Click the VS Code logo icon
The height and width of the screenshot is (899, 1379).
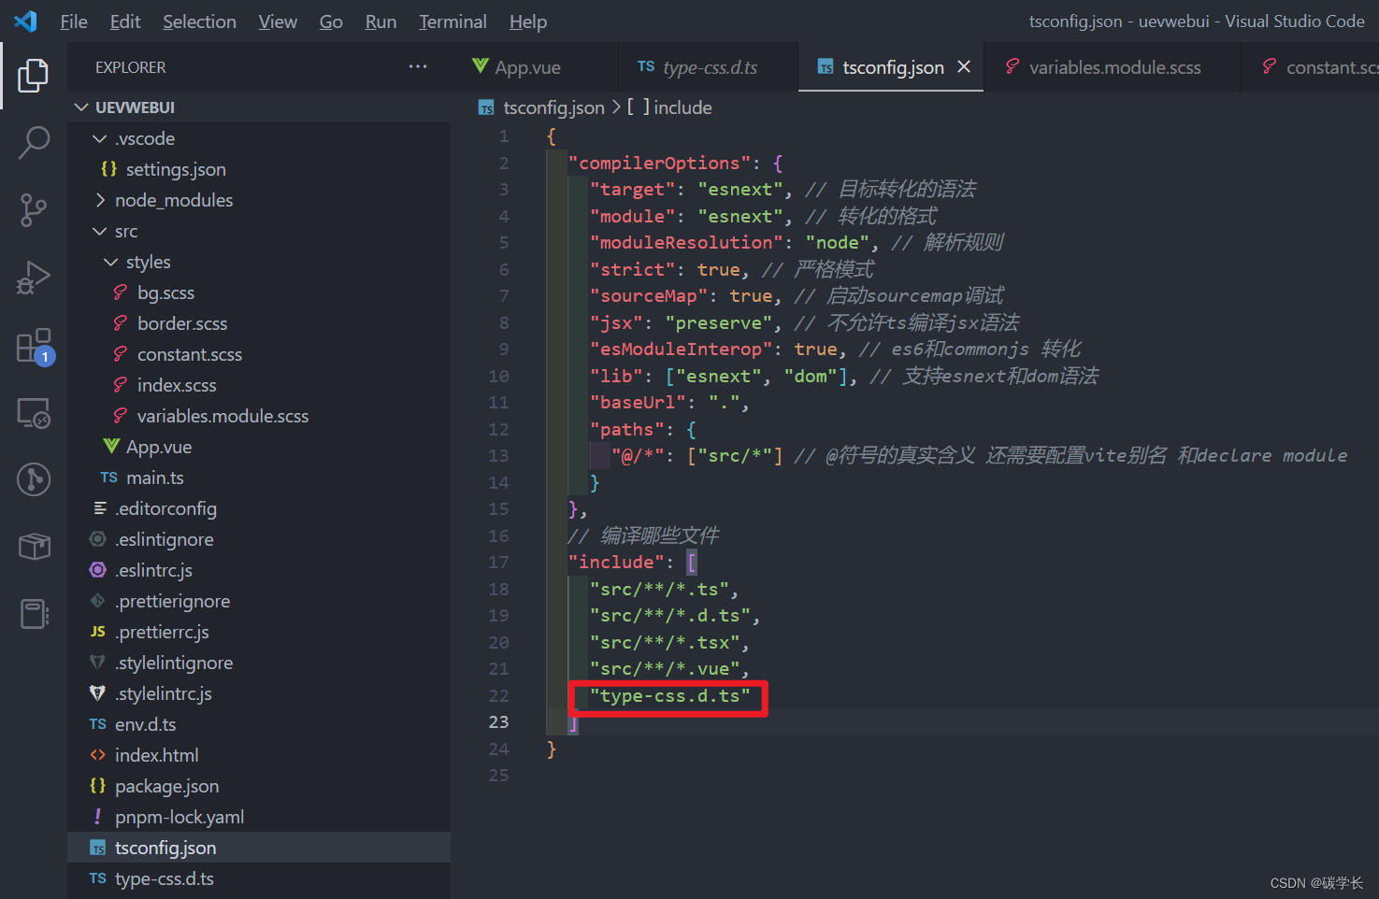pos(26,21)
